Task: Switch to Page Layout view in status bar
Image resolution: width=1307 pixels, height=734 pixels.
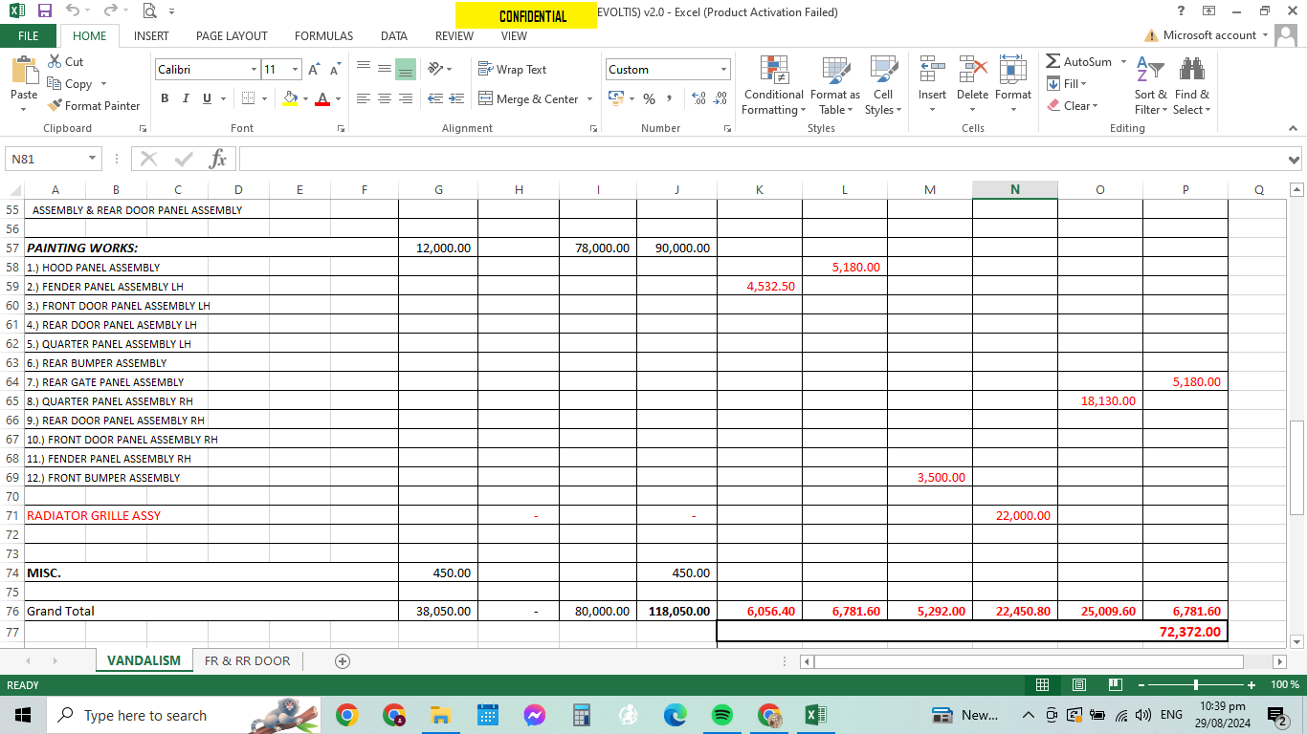Action: 1078,684
